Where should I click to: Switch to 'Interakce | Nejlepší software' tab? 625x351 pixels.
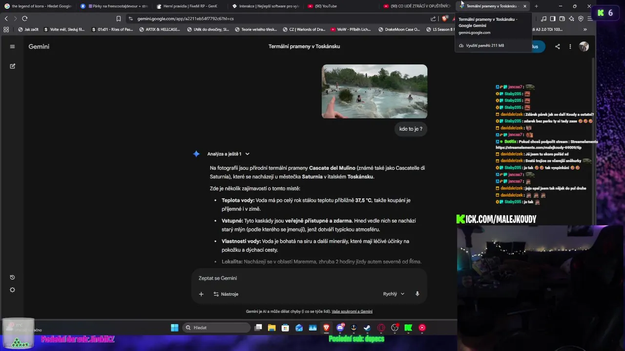[267, 6]
